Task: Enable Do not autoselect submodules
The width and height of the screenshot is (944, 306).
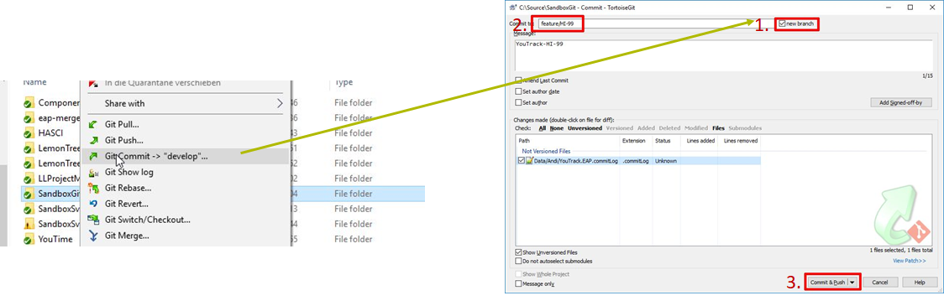Action: [518, 261]
